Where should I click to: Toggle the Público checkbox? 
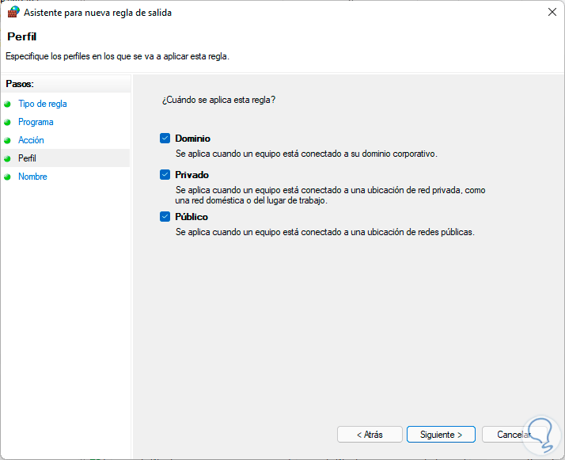coord(165,217)
